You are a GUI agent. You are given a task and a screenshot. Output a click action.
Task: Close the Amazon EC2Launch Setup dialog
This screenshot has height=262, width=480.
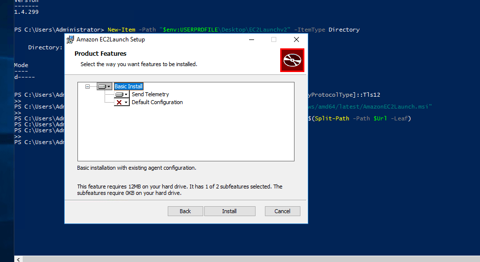pyautogui.click(x=296, y=39)
